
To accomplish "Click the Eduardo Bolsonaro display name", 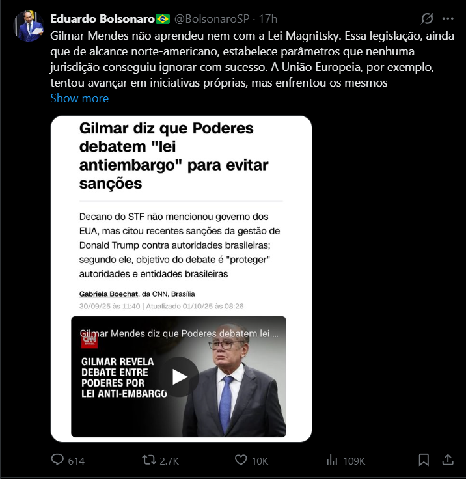I will [x=103, y=19].
